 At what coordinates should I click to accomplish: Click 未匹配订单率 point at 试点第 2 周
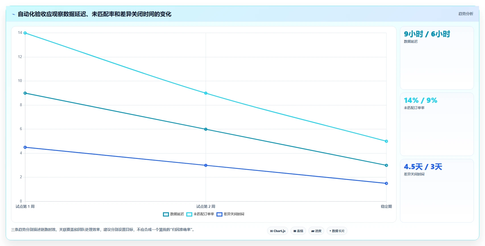pos(206,93)
